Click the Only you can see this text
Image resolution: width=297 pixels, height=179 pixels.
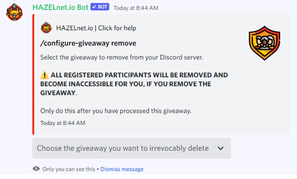(69, 169)
